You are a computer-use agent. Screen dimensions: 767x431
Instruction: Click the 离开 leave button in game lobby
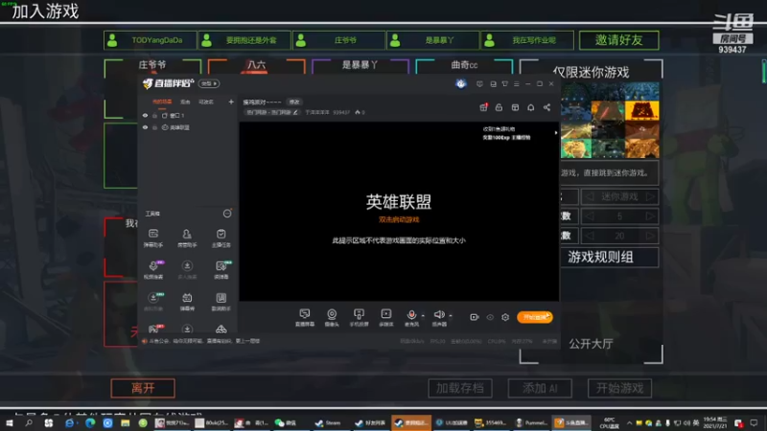coord(143,388)
